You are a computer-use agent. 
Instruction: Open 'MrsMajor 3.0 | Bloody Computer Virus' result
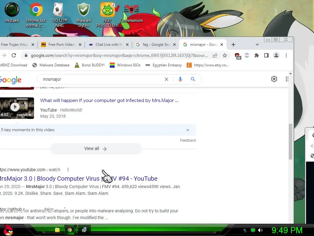(78, 179)
